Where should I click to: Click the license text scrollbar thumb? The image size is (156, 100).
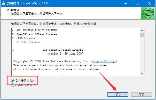(x=142, y=35)
